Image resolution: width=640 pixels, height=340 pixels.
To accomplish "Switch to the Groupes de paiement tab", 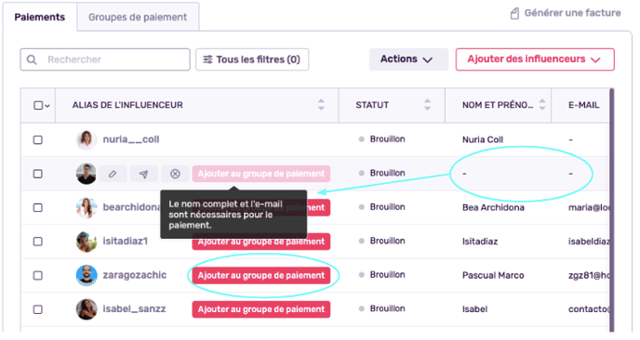I will click(138, 17).
